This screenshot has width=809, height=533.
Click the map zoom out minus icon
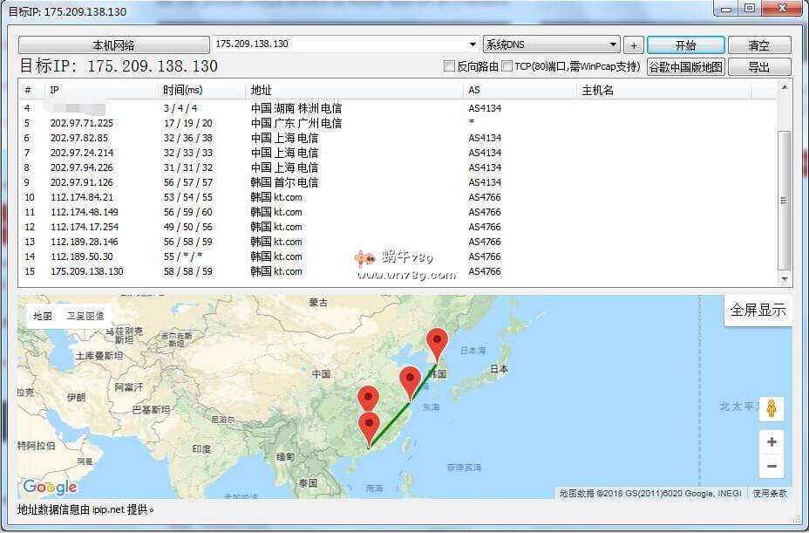pos(772,467)
